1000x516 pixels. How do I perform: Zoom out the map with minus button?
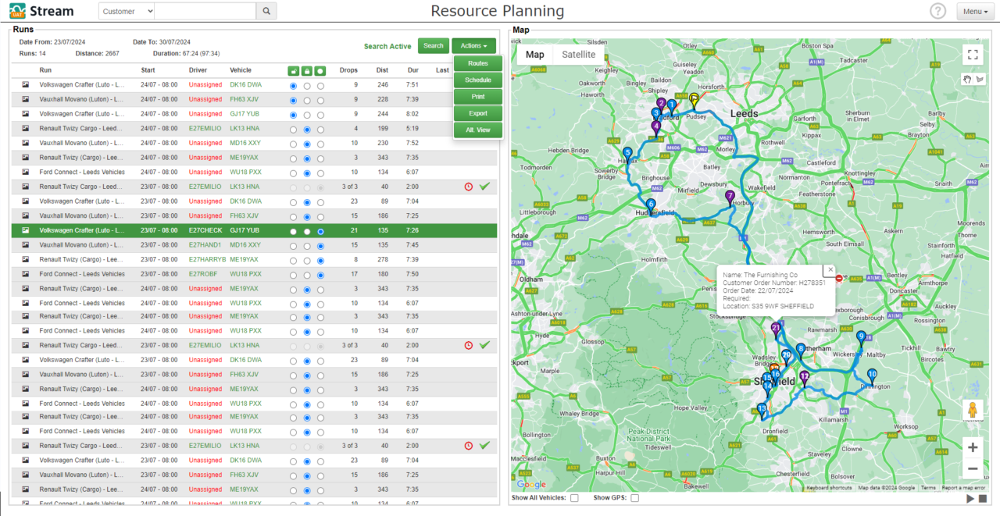972,469
